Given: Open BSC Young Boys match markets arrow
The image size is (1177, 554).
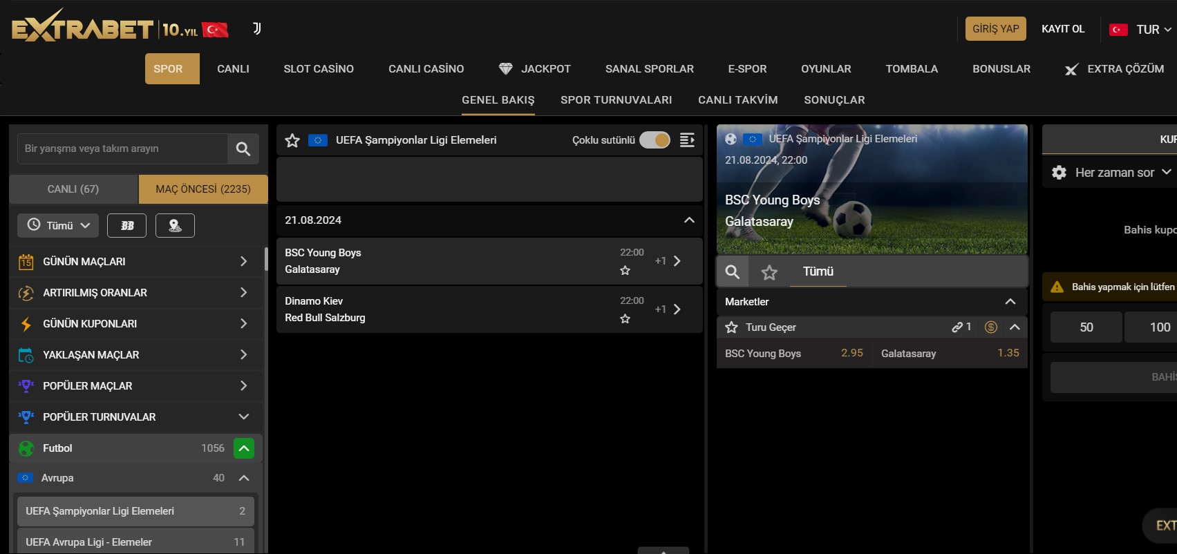Looking at the screenshot, I should point(677,261).
